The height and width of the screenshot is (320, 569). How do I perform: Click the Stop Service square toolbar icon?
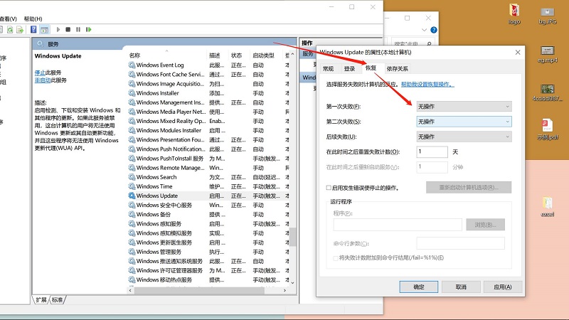pyautogui.click(x=68, y=29)
